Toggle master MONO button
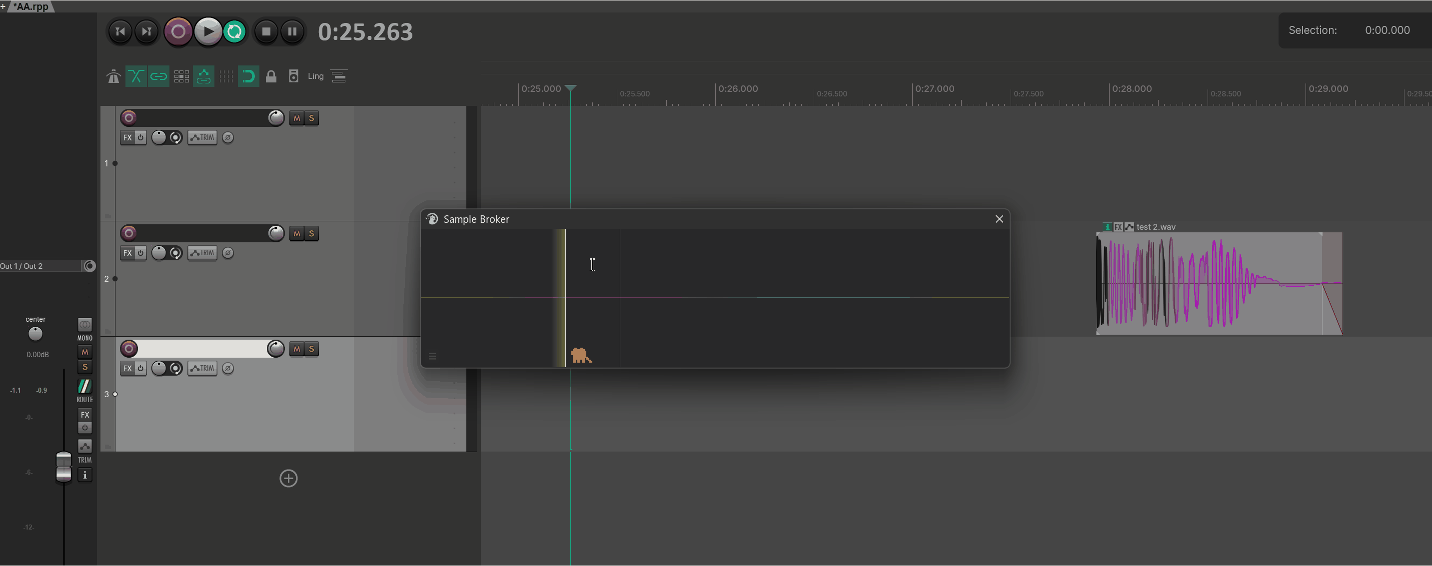This screenshot has height=566, width=1432. tap(84, 329)
